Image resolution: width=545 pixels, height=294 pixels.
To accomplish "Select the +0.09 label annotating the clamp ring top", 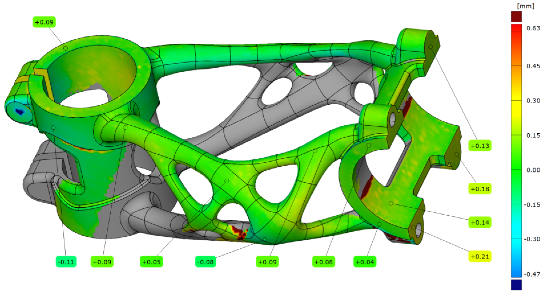I will tap(44, 22).
